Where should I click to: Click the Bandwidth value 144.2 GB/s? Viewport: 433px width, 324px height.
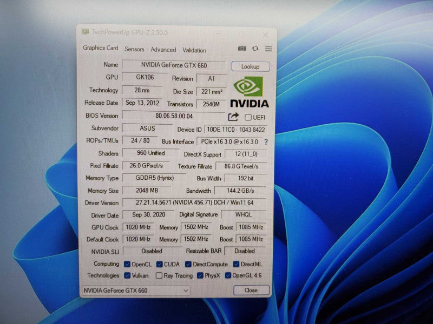[x=240, y=191]
